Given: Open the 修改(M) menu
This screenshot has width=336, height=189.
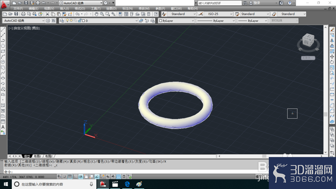Looking at the screenshot, I should coord(144,9).
